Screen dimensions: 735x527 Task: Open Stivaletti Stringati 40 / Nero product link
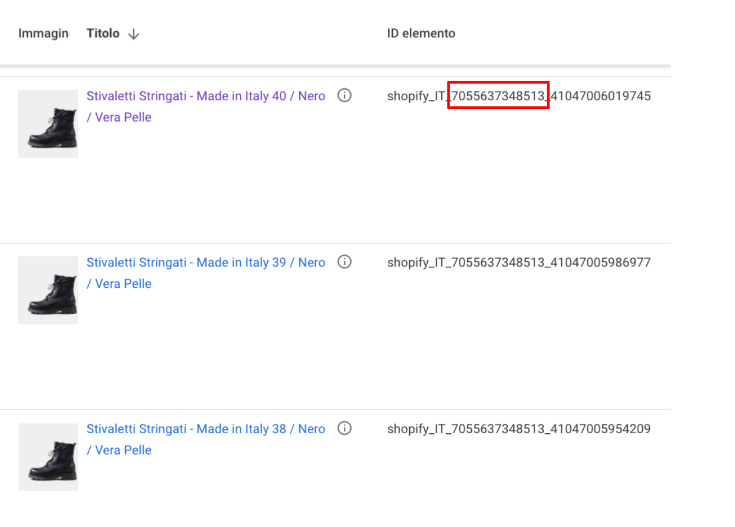[x=206, y=107]
